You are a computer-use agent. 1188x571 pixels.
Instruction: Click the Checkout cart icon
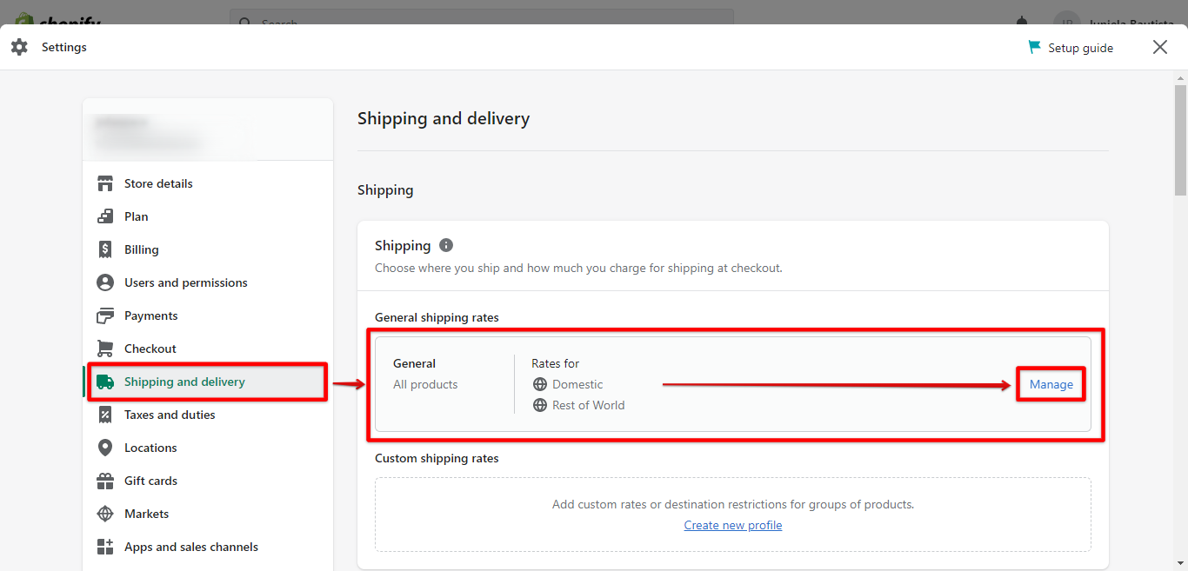click(x=104, y=349)
